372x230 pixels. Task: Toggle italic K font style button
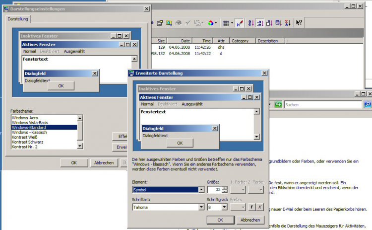tap(259, 207)
